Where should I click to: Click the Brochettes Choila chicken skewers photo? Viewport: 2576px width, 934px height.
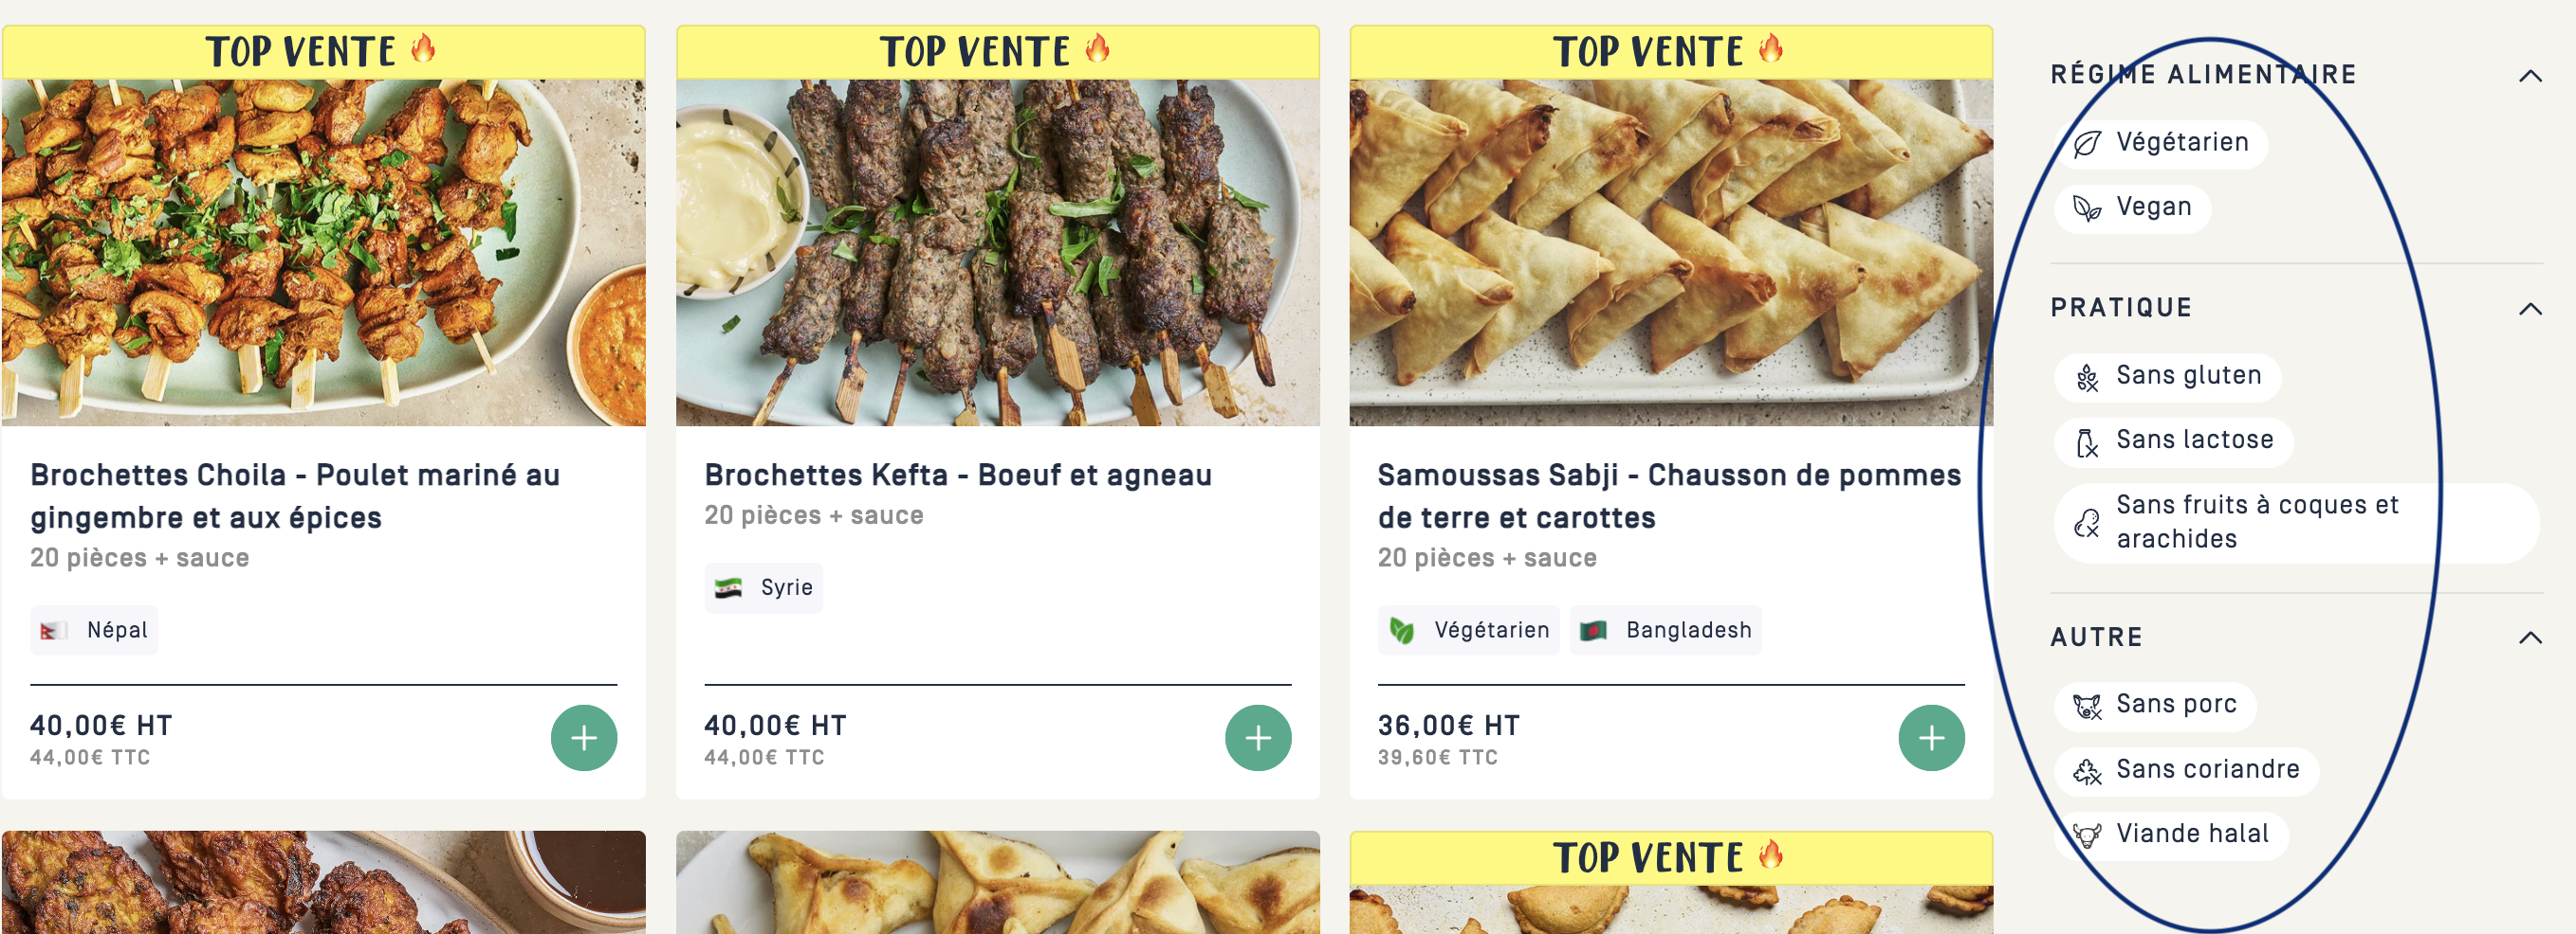[x=323, y=252]
